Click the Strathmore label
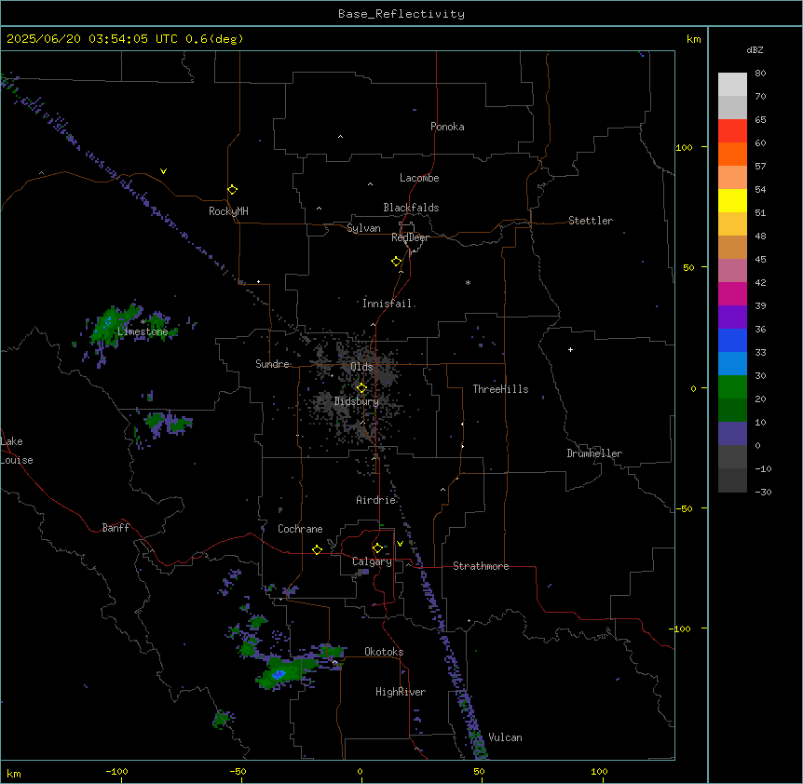The image size is (803, 784). [481, 566]
